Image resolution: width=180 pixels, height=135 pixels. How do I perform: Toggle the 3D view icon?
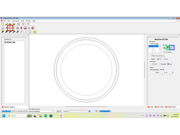(35, 32)
